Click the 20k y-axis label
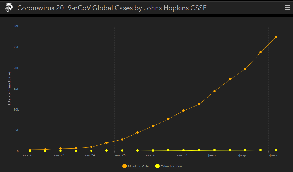Screen dimensions: 293x172 click(16, 68)
